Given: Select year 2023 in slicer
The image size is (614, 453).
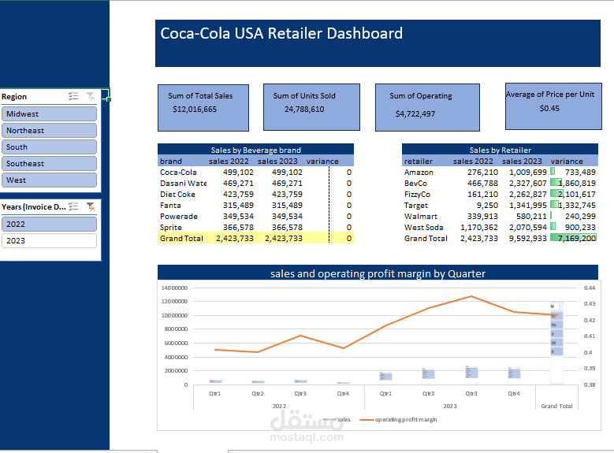Looking at the screenshot, I should 50,240.
